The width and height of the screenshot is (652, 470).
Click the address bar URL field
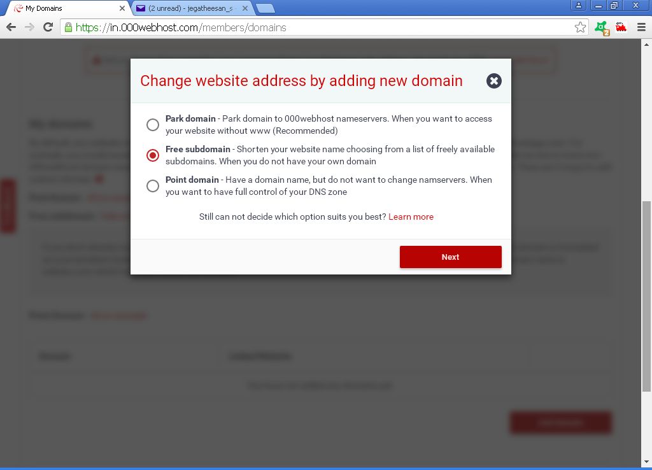[x=324, y=27]
